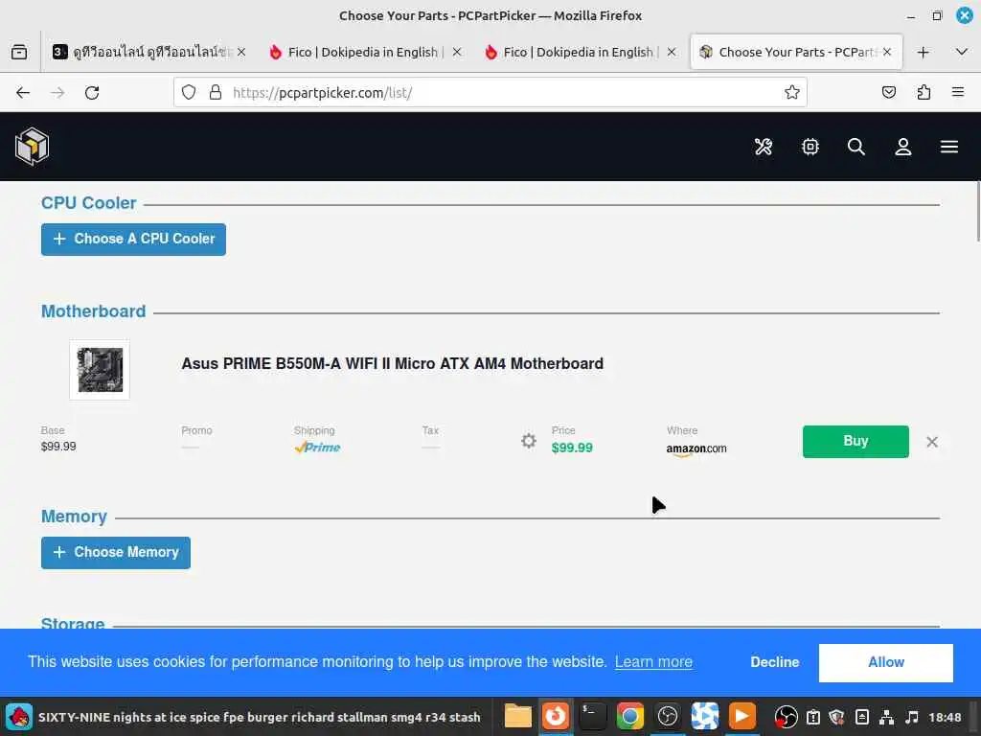Image resolution: width=981 pixels, height=736 pixels.
Task: Open the hamburger site menu
Action: coord(949,147)
